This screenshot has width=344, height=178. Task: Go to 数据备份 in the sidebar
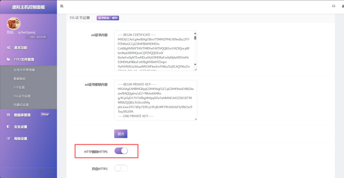[x=19, y=79]
